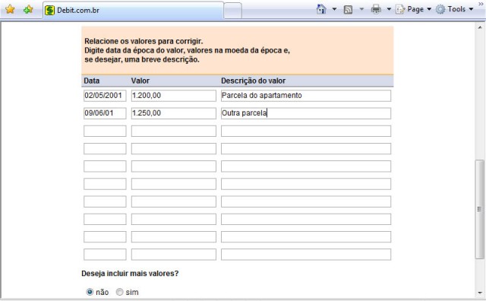Image resolution: width=486 pixels, height=301 pixels.
Task: Click the value field containing 1.250,00
Action: tap(174, 113)
